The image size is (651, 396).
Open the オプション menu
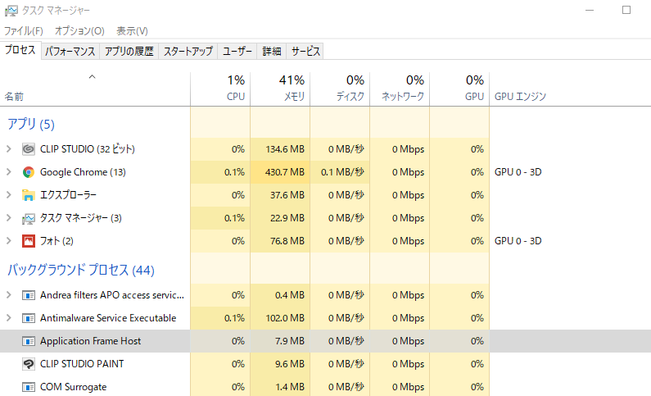tap(79, 30)
